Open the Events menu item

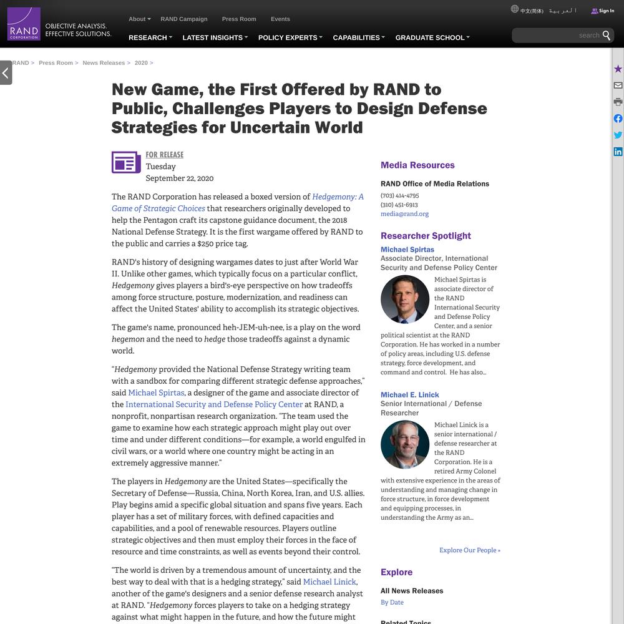(280, 19)
